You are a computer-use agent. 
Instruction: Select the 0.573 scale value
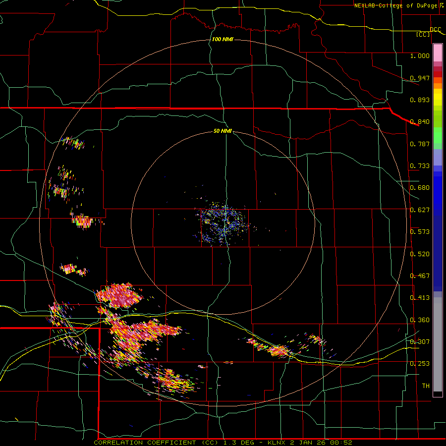point(420,232)
